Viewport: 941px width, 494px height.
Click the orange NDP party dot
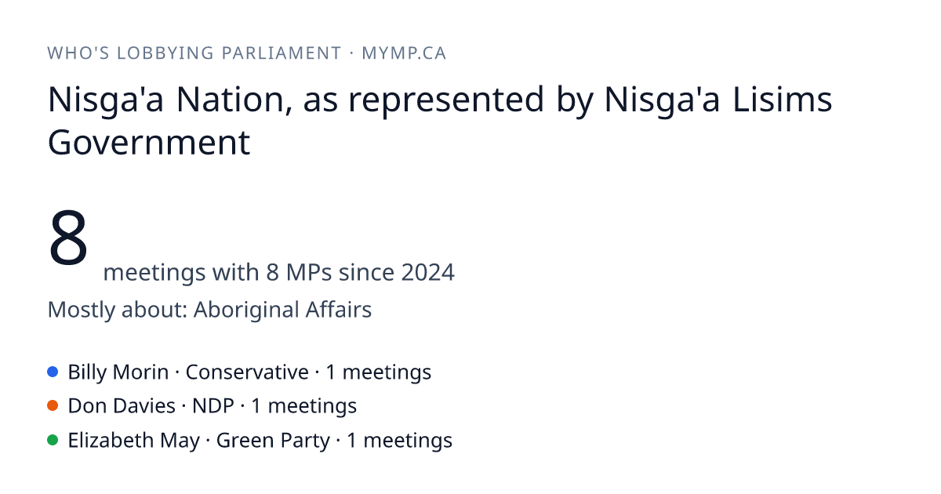(53, 405)
